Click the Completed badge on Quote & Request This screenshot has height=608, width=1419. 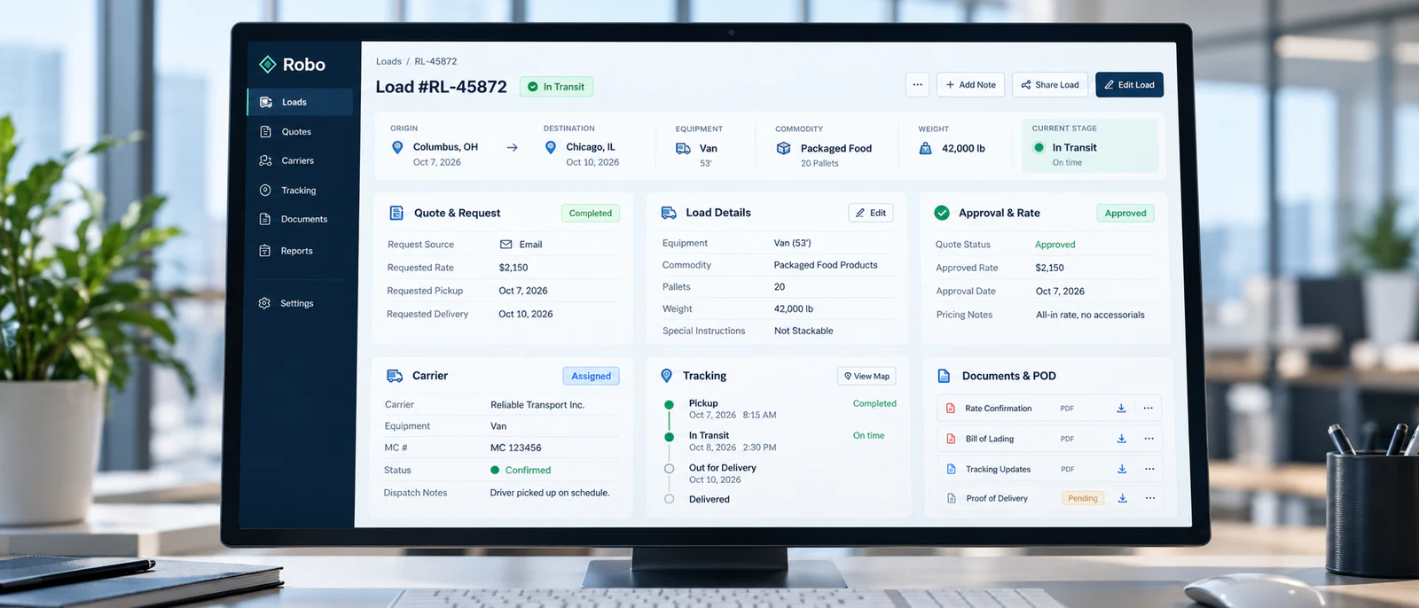coord(591,214)
